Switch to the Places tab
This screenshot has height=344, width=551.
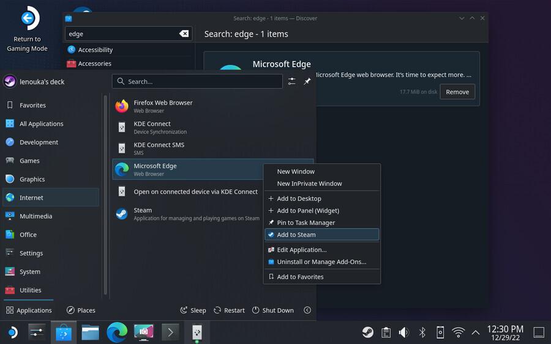[x=81, y=310]
